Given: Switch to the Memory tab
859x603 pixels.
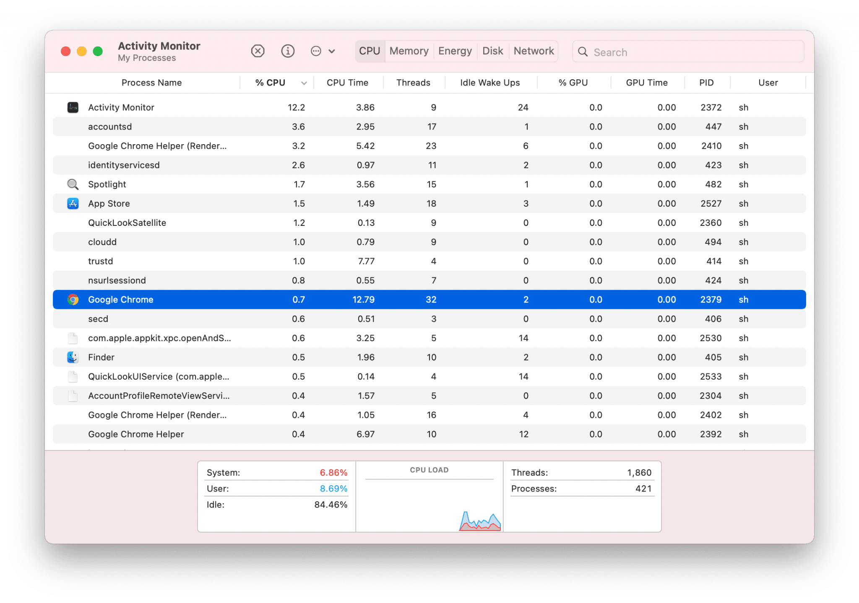Looking at the screenshot, I should 409,51.
